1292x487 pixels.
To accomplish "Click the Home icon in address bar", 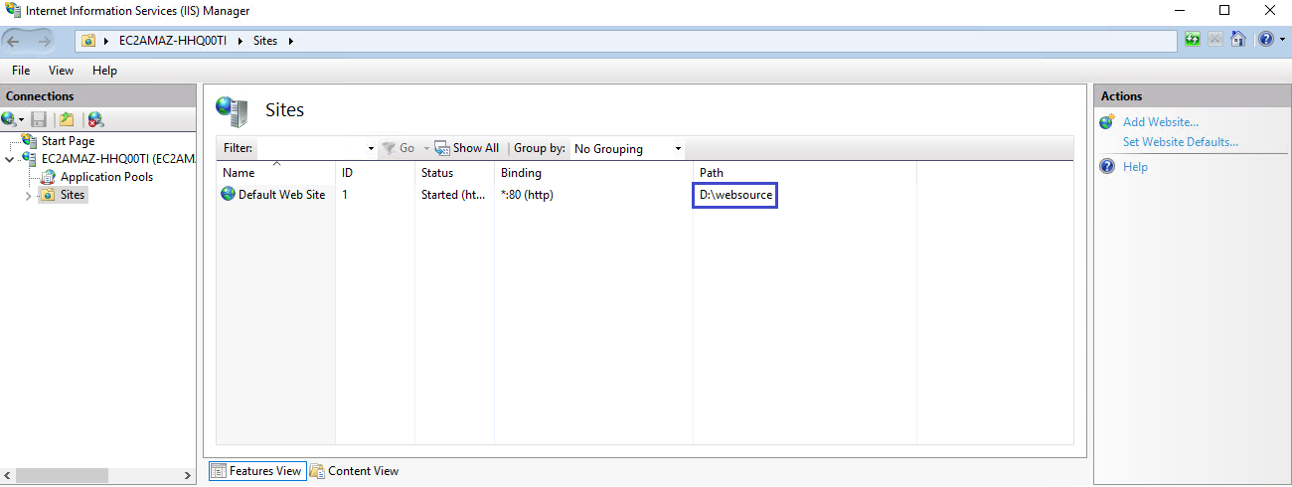I will click(x=1238, y=40).
